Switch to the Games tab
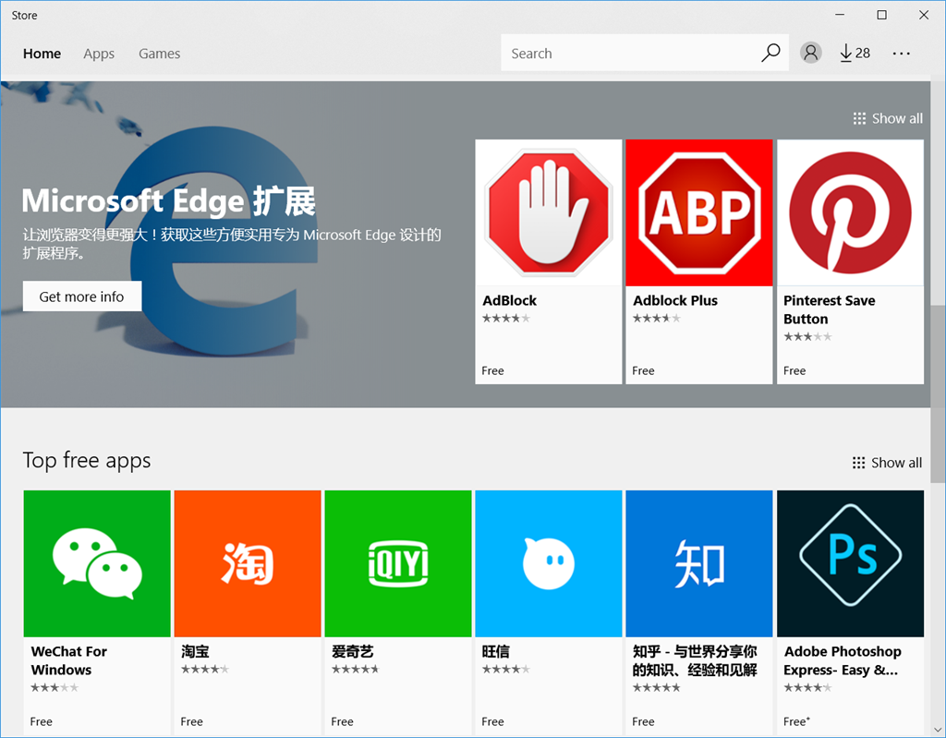The width and height of the screenshot is (946, 738). pyautogui.click(x=159, y=54)
